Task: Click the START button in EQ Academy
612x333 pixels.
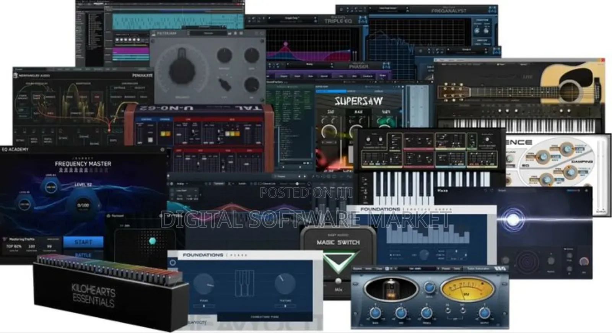Action: pos(83,242)
